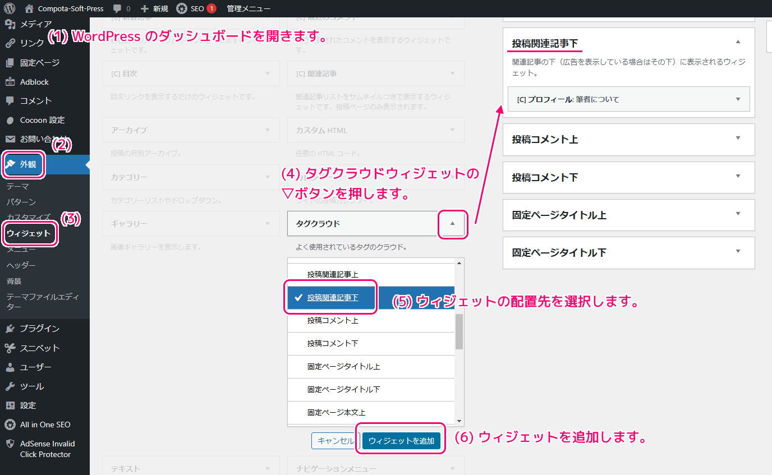The height and width of the screenshot is (475, 772).
Task: Open テーマファイルエディター submenu item
Action: point(43,302)
